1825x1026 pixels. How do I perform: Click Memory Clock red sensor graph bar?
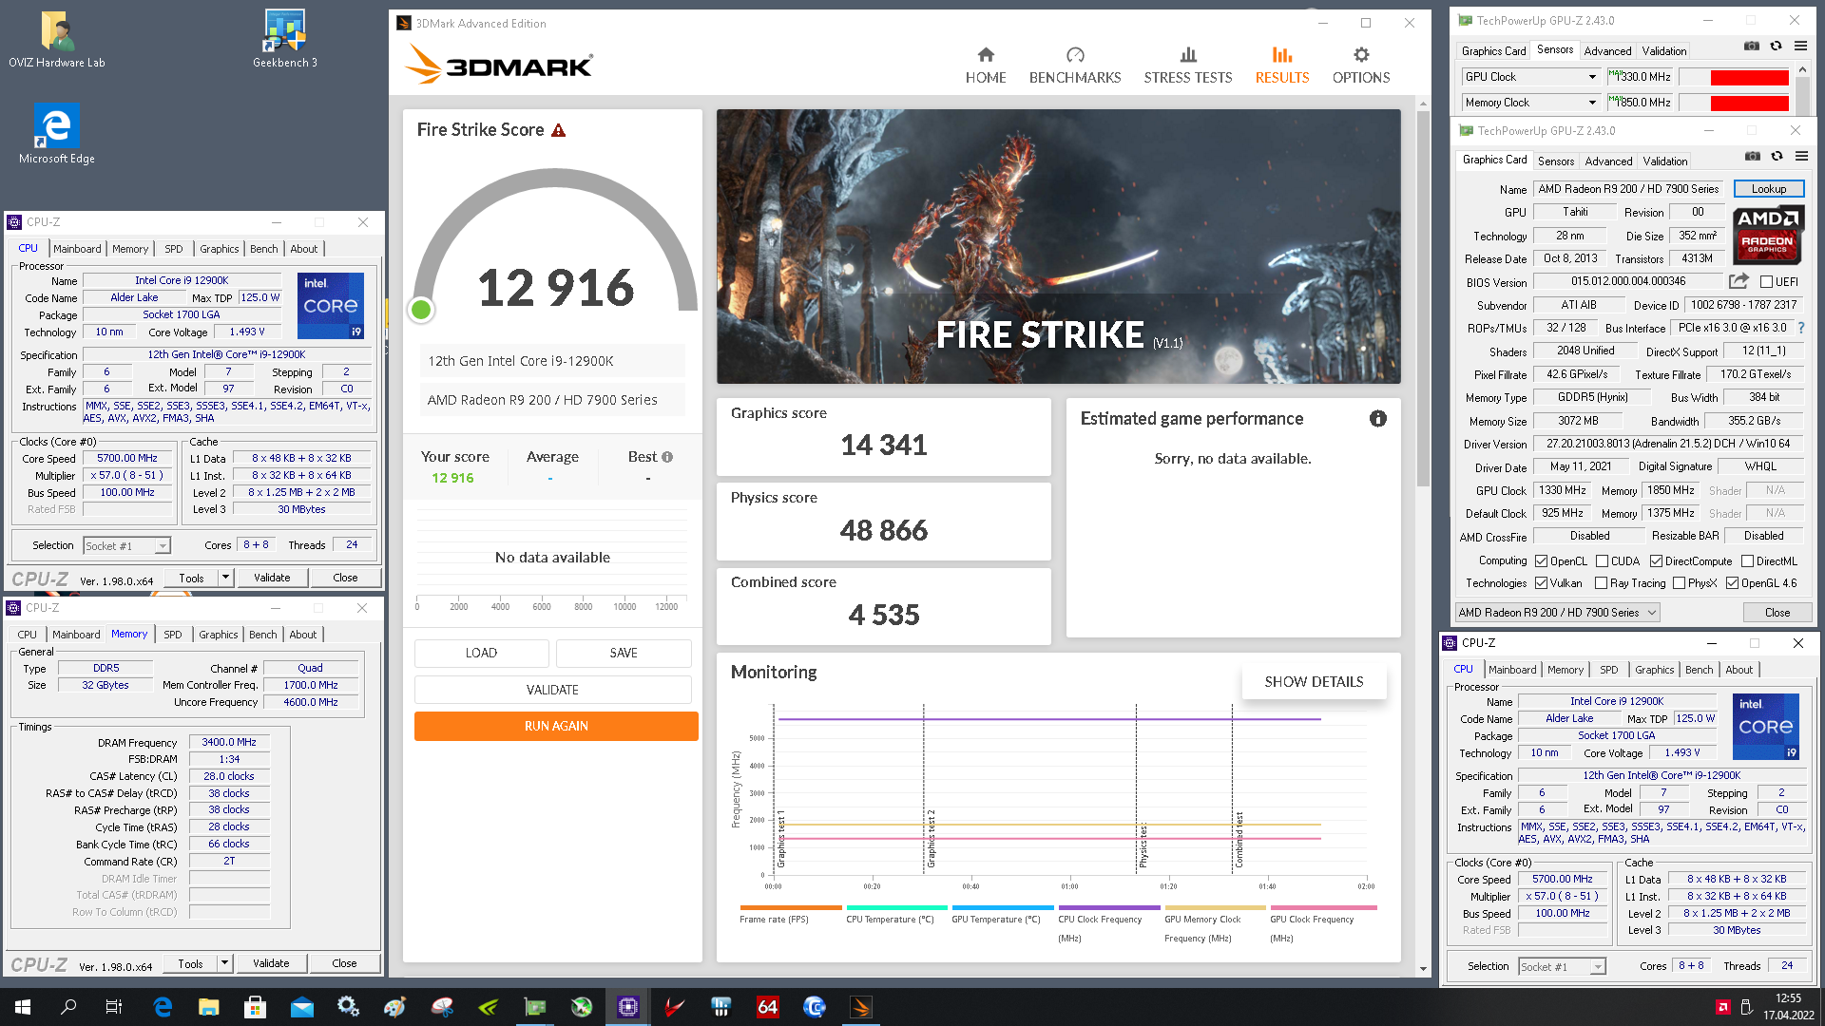pos(1749,103)
